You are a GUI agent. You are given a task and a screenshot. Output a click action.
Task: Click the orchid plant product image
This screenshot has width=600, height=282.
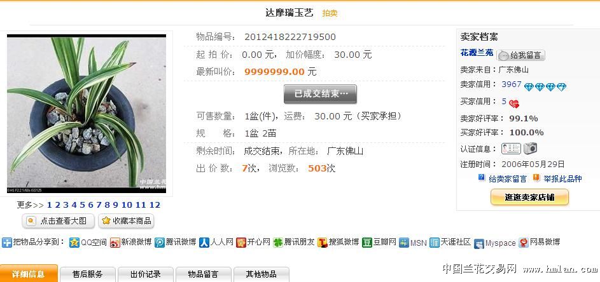pos(87,114)
